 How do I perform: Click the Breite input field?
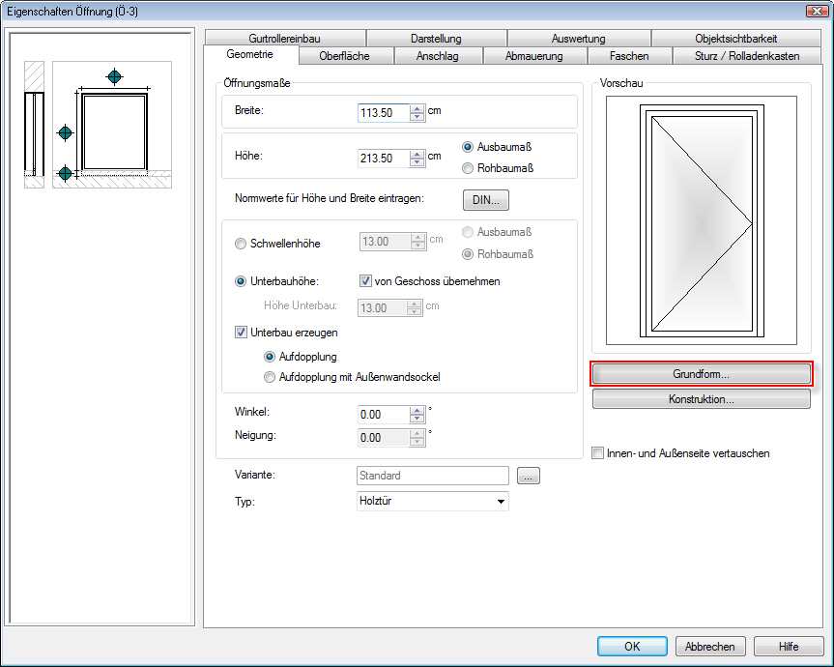click(383, 113)
